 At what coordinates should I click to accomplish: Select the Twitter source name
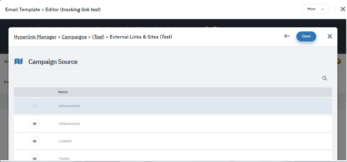(64, 159)
